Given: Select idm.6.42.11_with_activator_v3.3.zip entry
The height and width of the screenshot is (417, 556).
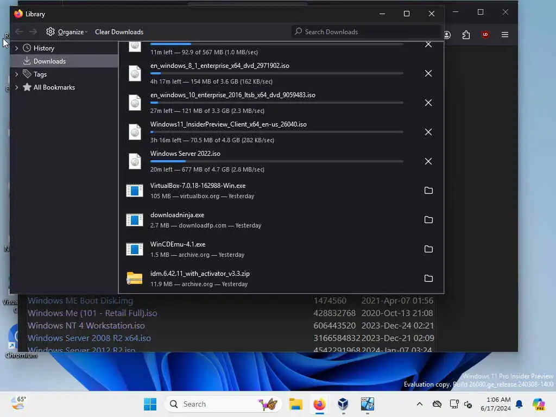Looking at the screenshot, I should 281,279.
